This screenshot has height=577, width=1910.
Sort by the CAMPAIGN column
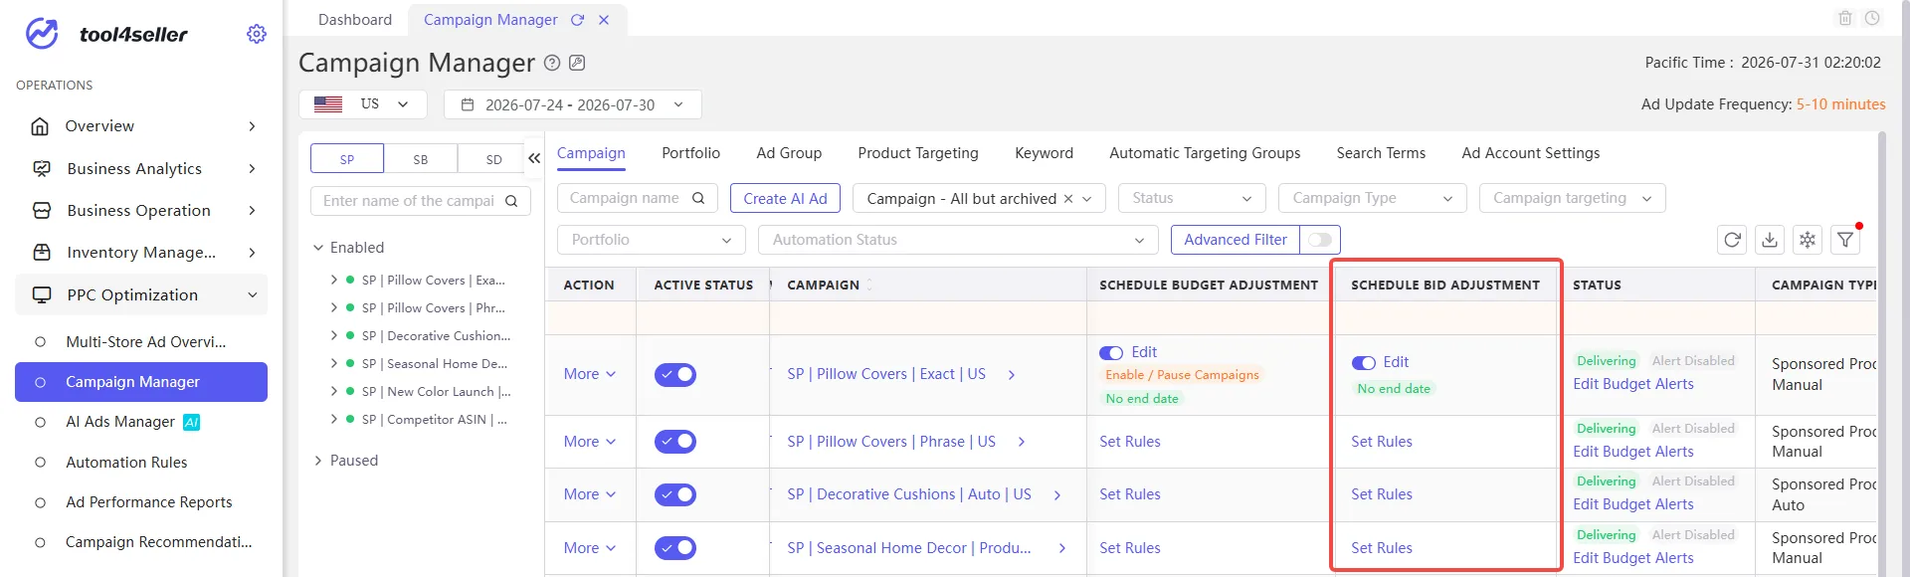(x=869, y=285)
